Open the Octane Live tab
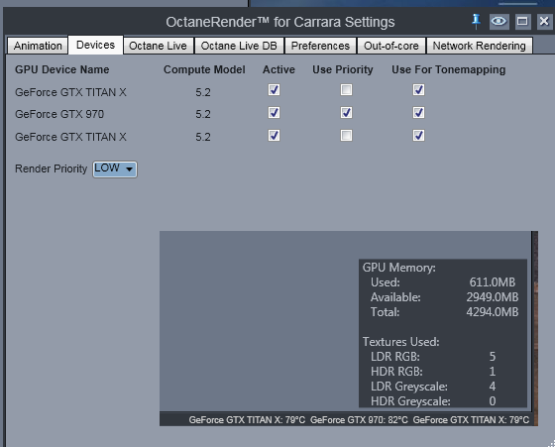Viewport: 555px width, 447px height. click(158, 46)
